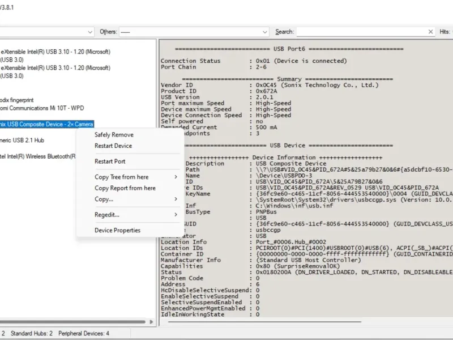The image size is (453, 340).
Task: Click the clear X in Search field
Action: (x=430, y=32)
